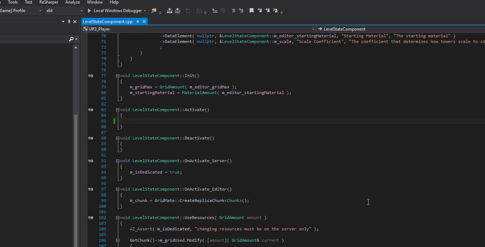Open the Find in Files folder-search icon
This screenshot has height=247, width=485.
pos(154,11)
